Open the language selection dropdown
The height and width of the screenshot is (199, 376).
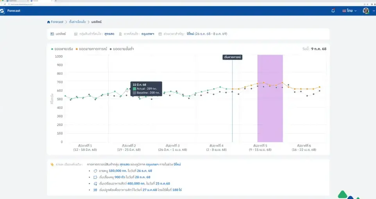(349, 11)
